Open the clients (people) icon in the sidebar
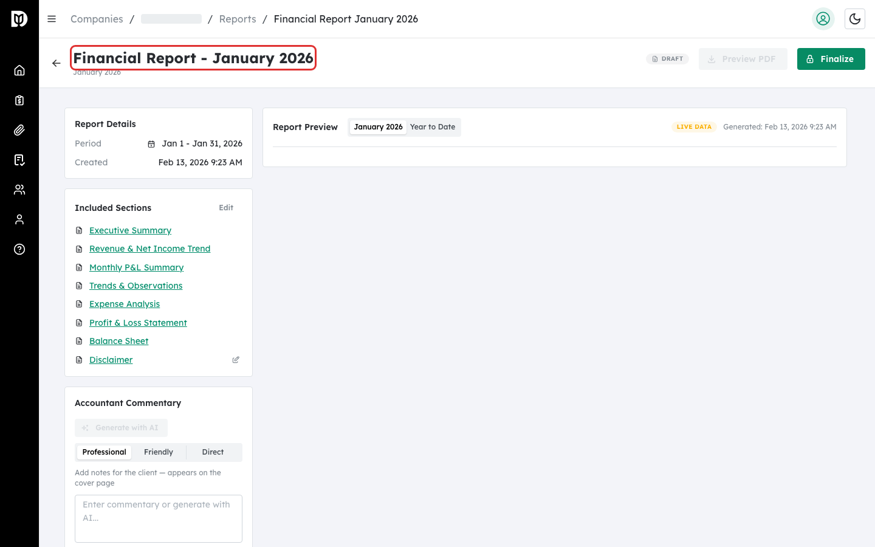The width and height of the screenshot is (875, 547). coord(19,189)
